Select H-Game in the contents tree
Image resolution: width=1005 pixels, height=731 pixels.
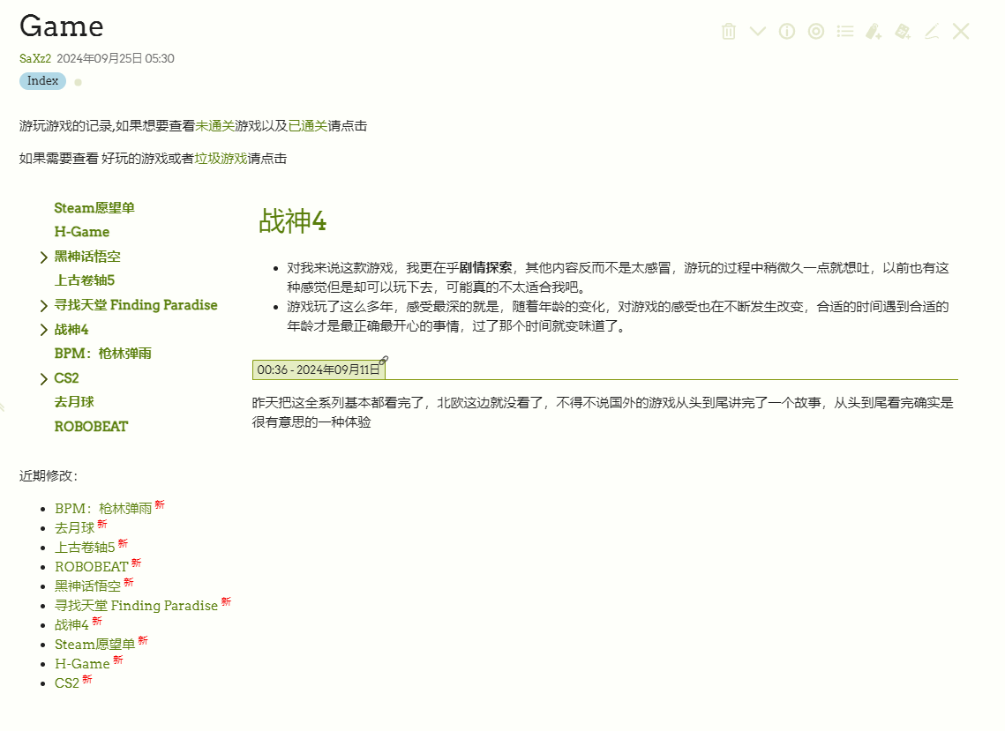81,232
